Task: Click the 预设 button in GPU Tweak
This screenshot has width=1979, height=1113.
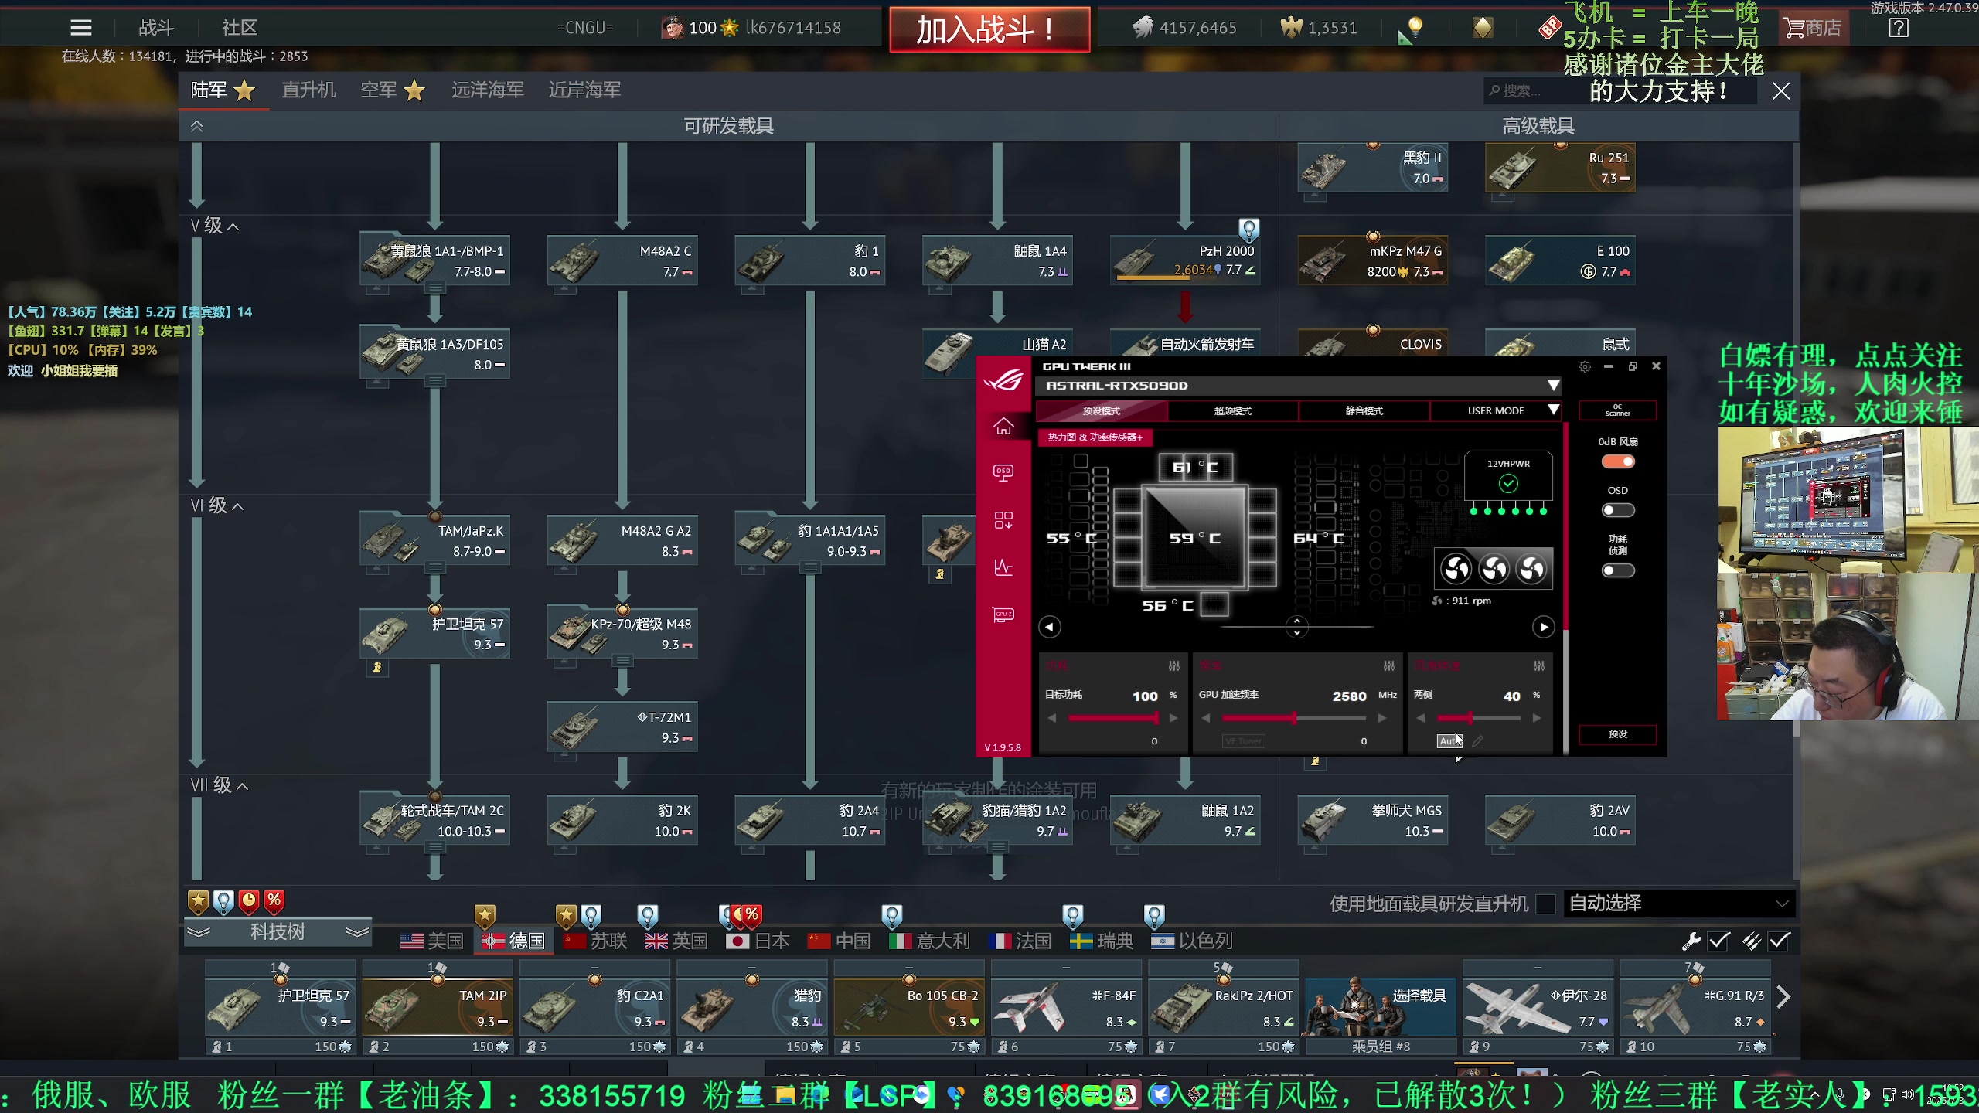Action: click(x=1617, y=734)
